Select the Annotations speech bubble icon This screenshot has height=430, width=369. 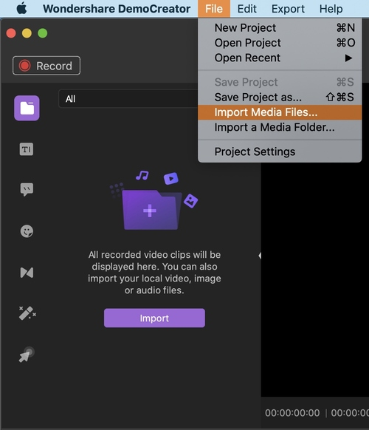click(27, 189)
